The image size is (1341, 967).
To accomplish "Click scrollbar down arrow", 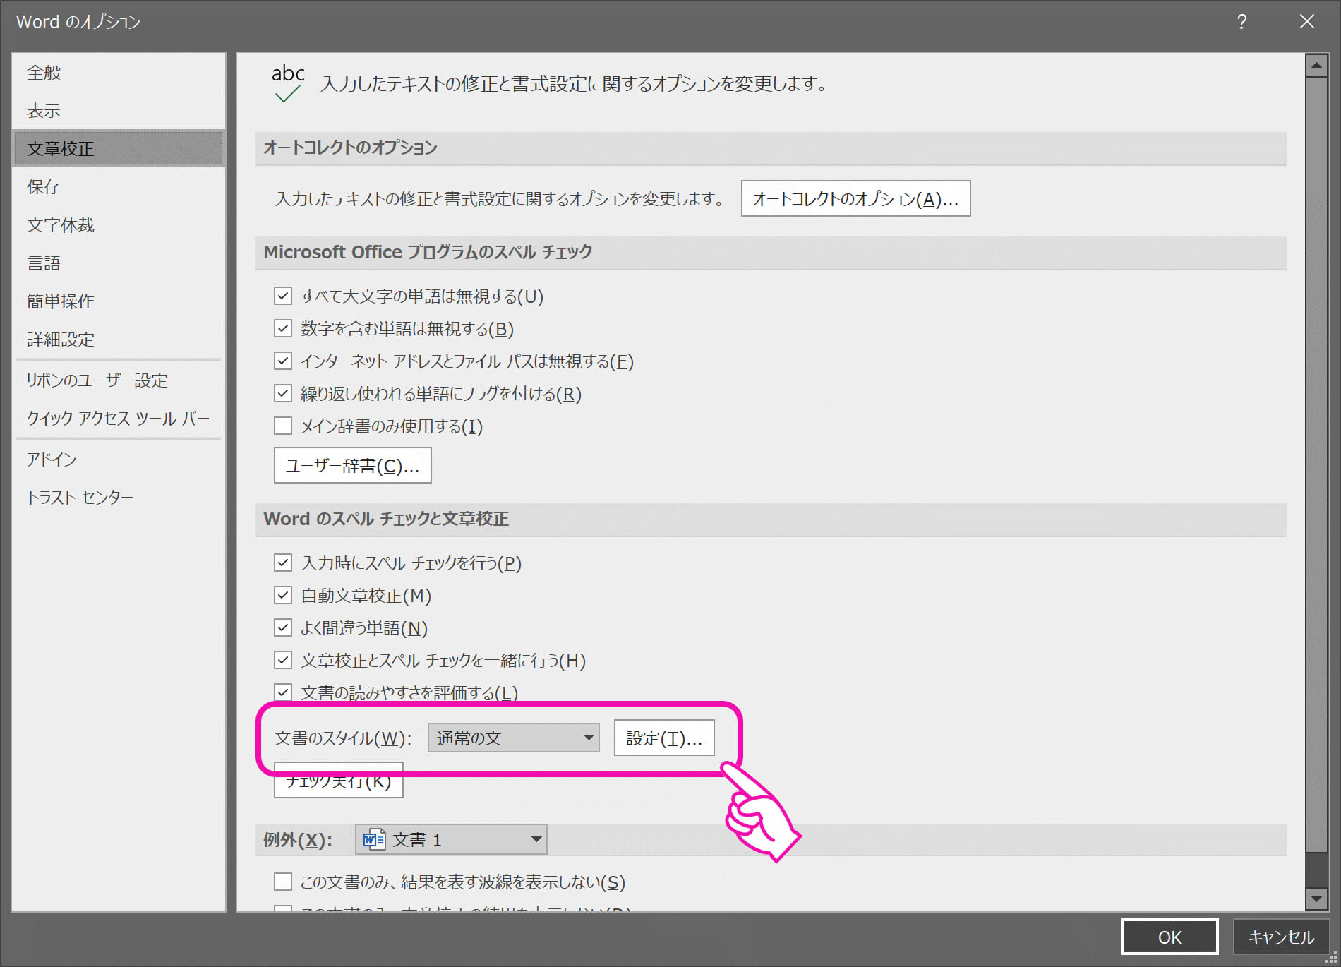I will point(1316,899).
